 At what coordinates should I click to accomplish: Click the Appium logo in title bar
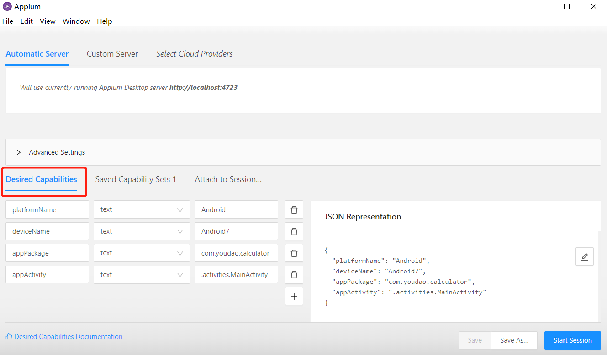(7, 6)
